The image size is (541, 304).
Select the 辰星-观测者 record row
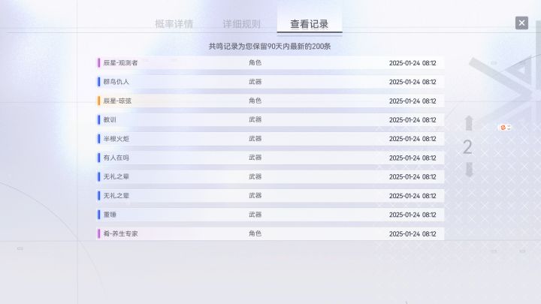pyautogui.click(x=270, y=63)
